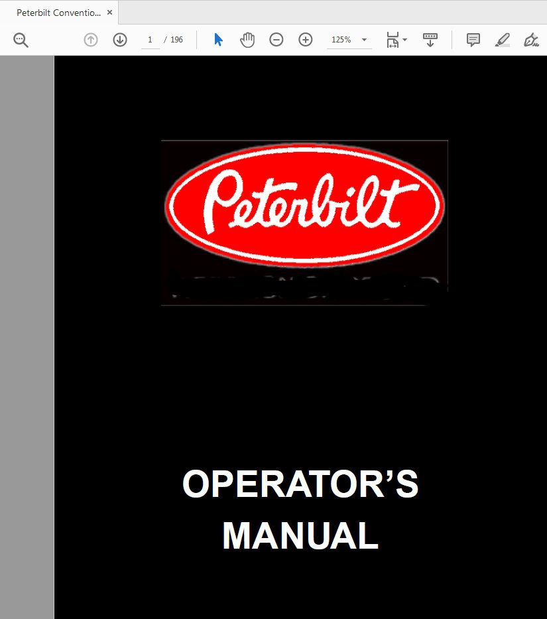Image resolution: width=547 pixels, height=619 pixels.
Task: Click the OPERATOR'S heading text
Action: (300, 484)
